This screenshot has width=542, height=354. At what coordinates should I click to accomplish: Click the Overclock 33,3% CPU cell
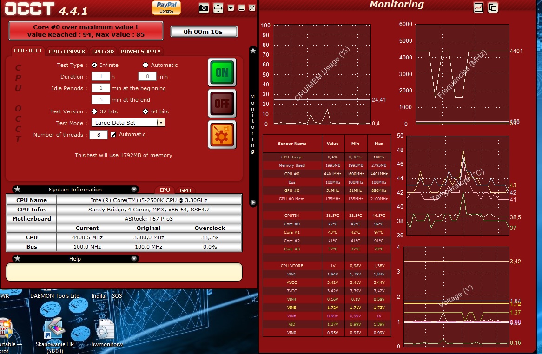tap(210, 237)
